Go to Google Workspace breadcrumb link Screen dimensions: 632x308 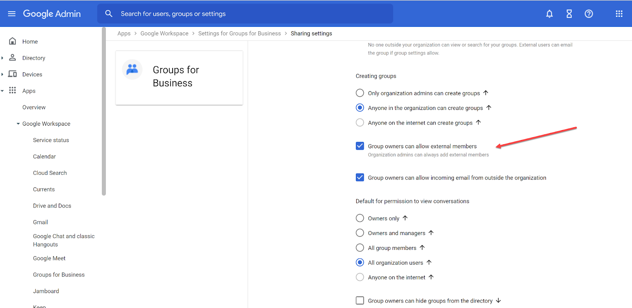[x=164, y=34]
